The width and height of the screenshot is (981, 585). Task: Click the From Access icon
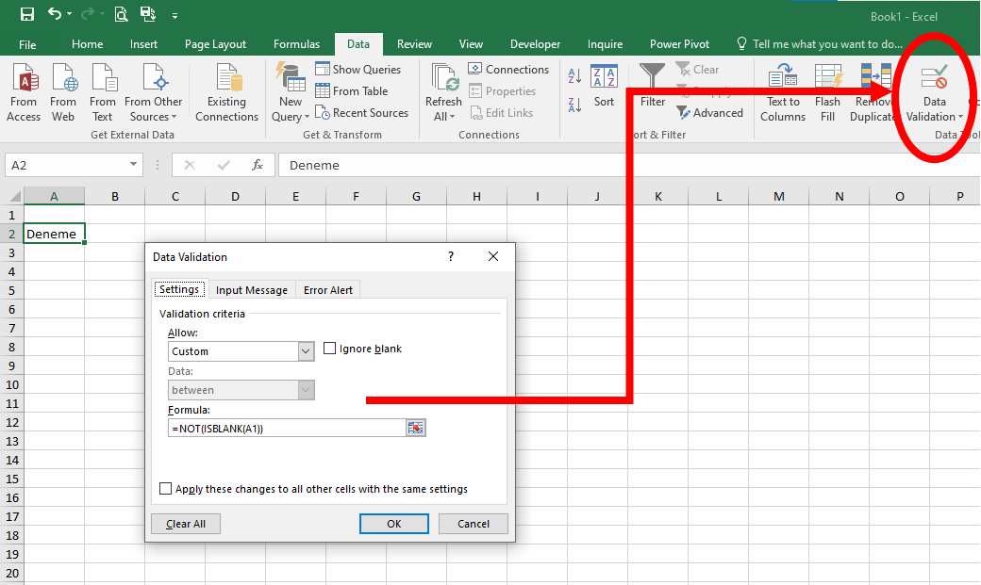[24, 79]
